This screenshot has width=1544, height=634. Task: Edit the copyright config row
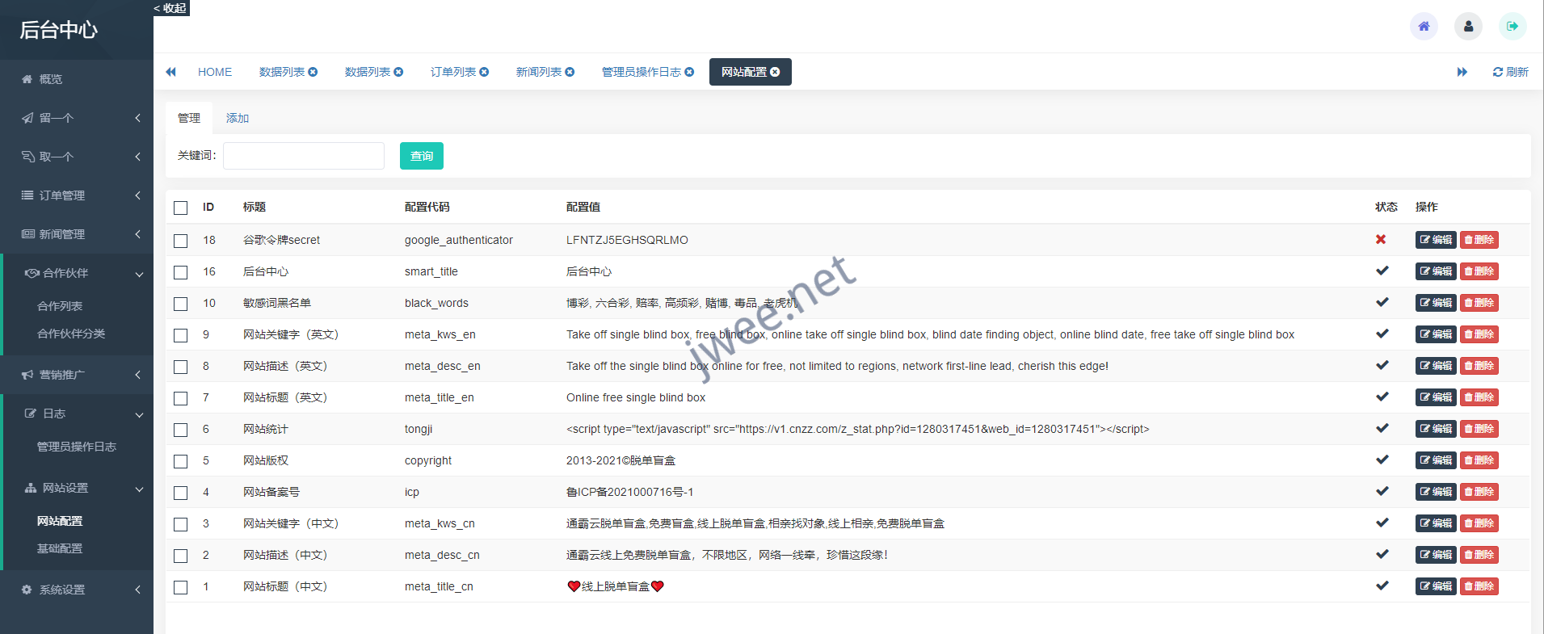pos(1436,460)
